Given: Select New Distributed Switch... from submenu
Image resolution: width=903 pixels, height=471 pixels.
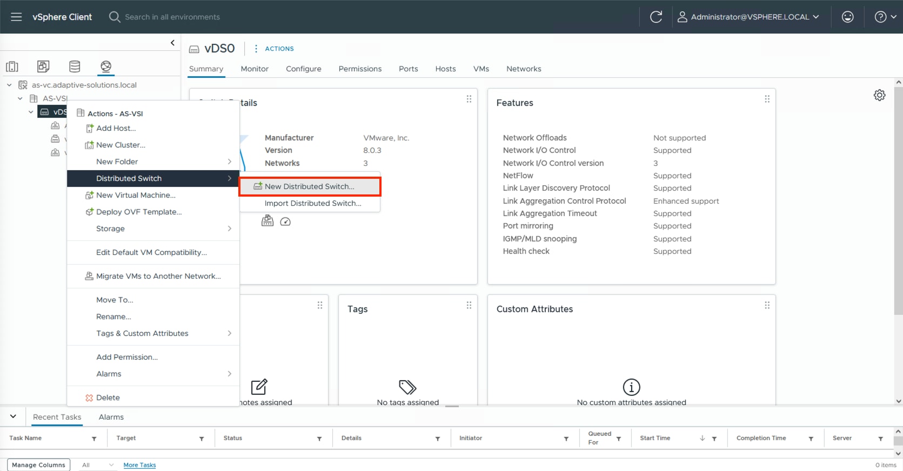Looking at the screenshot, I should pos(310,186).
